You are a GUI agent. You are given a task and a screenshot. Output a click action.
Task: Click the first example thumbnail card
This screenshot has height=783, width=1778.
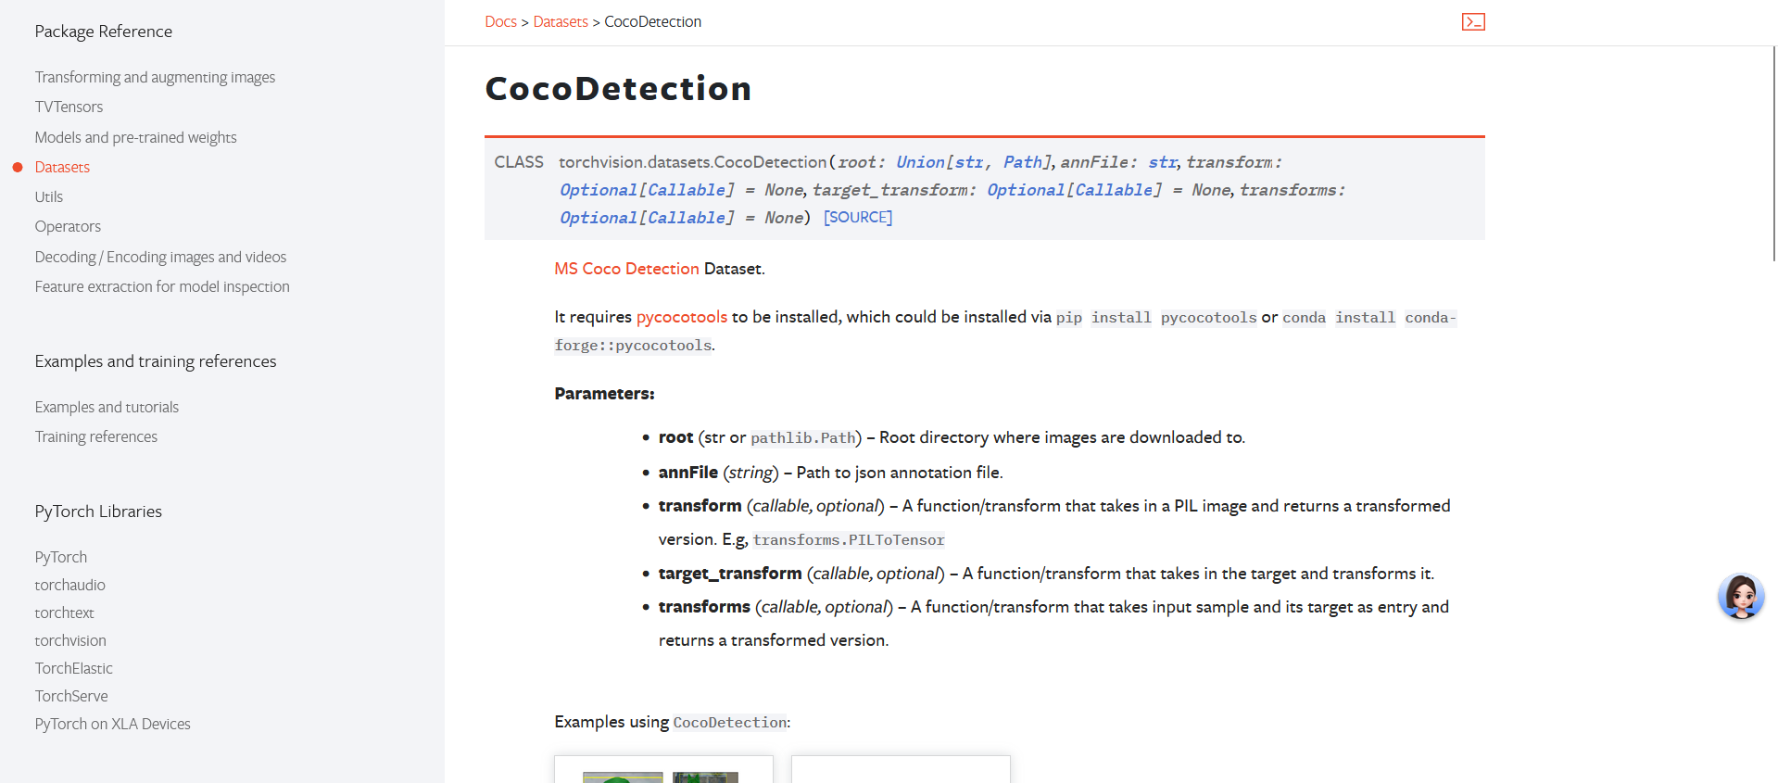663,770
